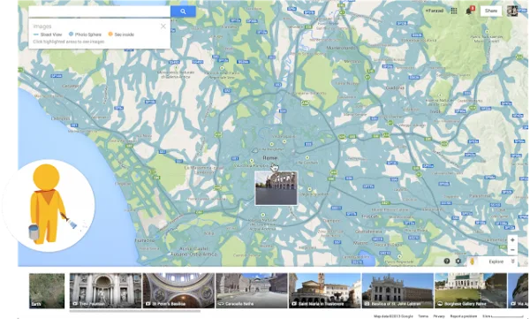Zoom out with the minus button

coord(512,250)
